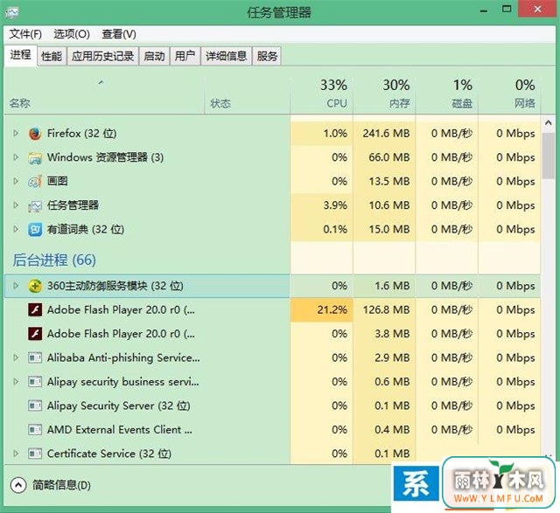Click the Alipay security business service icon

(x=35, y=382)
